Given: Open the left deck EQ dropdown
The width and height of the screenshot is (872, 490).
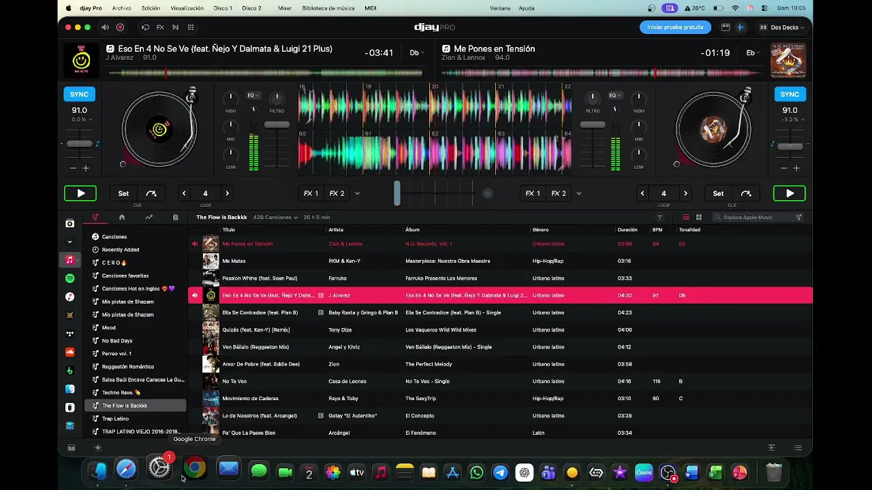Looking at the screenshot, I should click(x=252, y=95).
